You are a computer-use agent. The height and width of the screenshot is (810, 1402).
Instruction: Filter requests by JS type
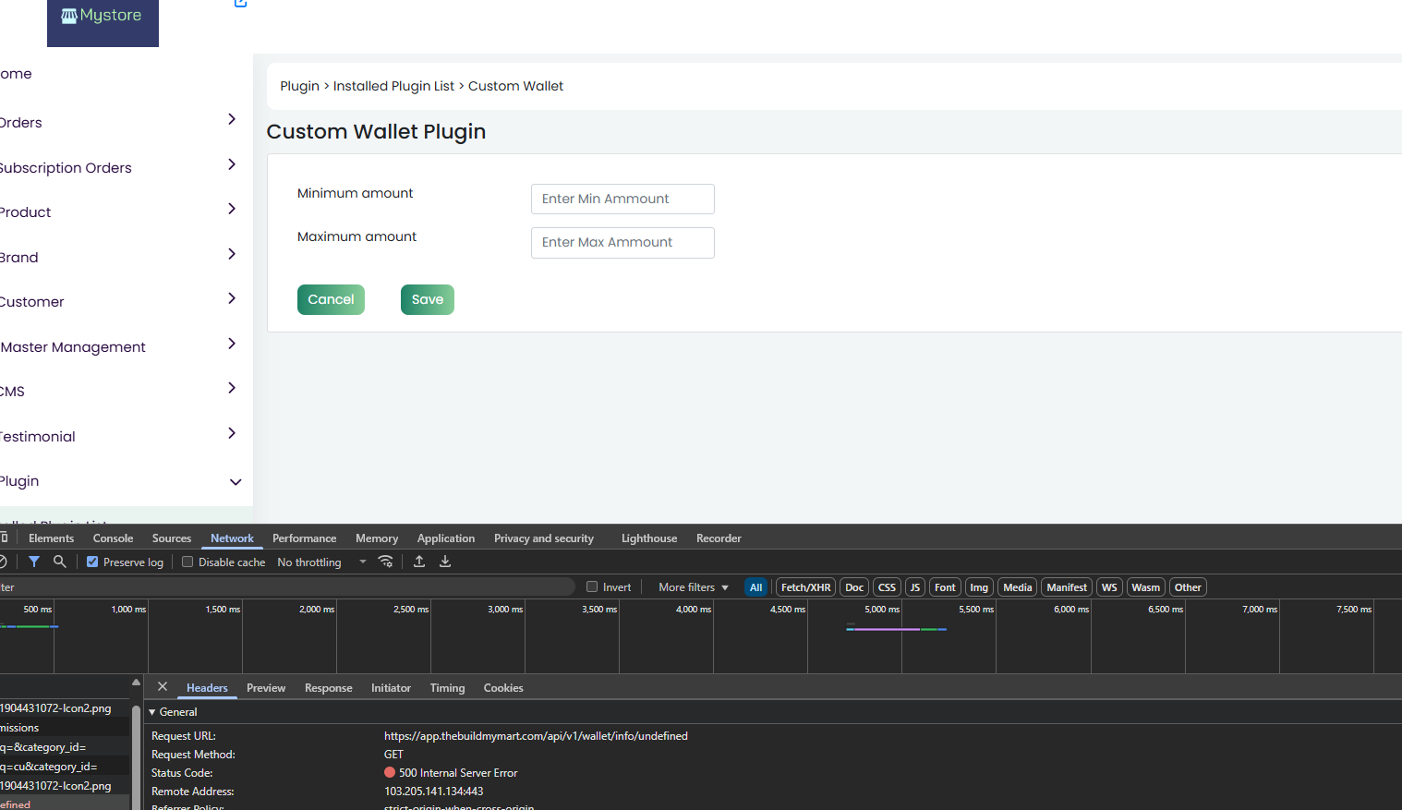point(915,587)
